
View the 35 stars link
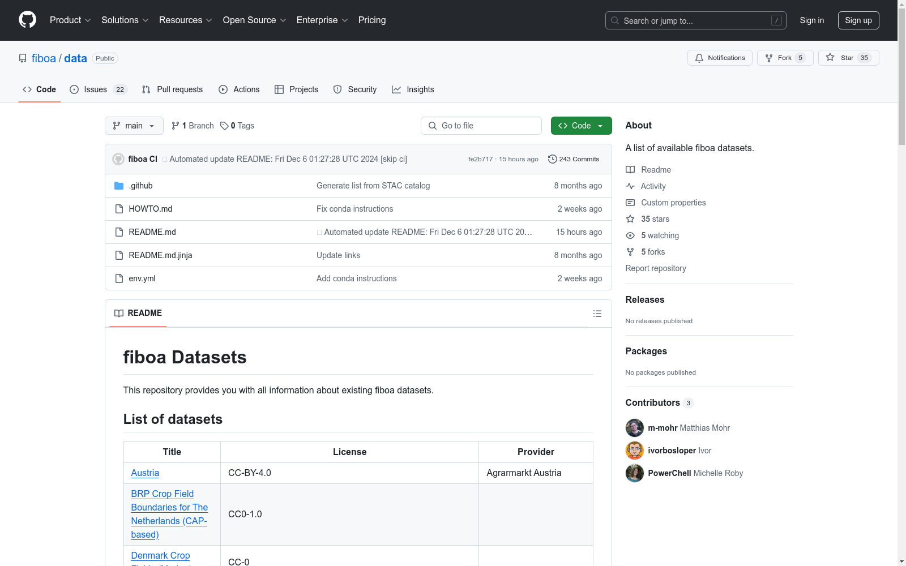coord(648,219)
